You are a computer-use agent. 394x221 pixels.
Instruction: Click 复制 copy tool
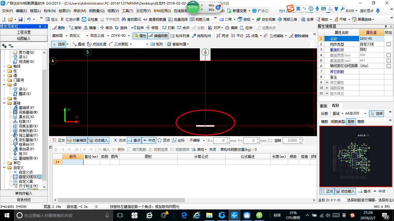[75, 28]
